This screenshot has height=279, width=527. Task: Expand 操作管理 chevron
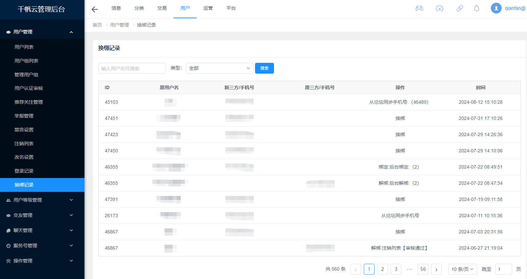pyautogui.click(x=71, y=261)
